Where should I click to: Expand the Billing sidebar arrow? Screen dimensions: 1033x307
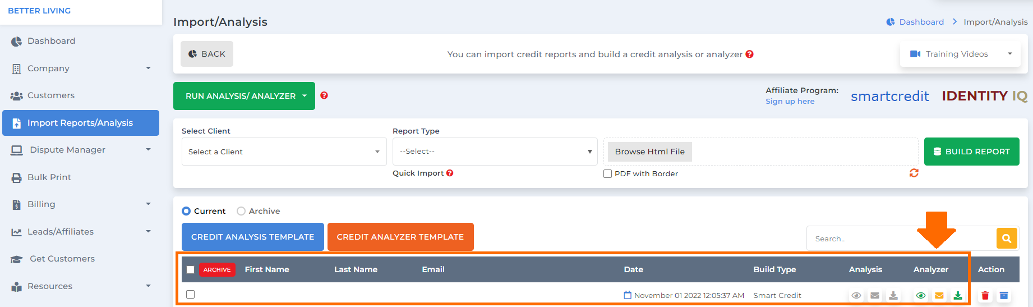148,204
